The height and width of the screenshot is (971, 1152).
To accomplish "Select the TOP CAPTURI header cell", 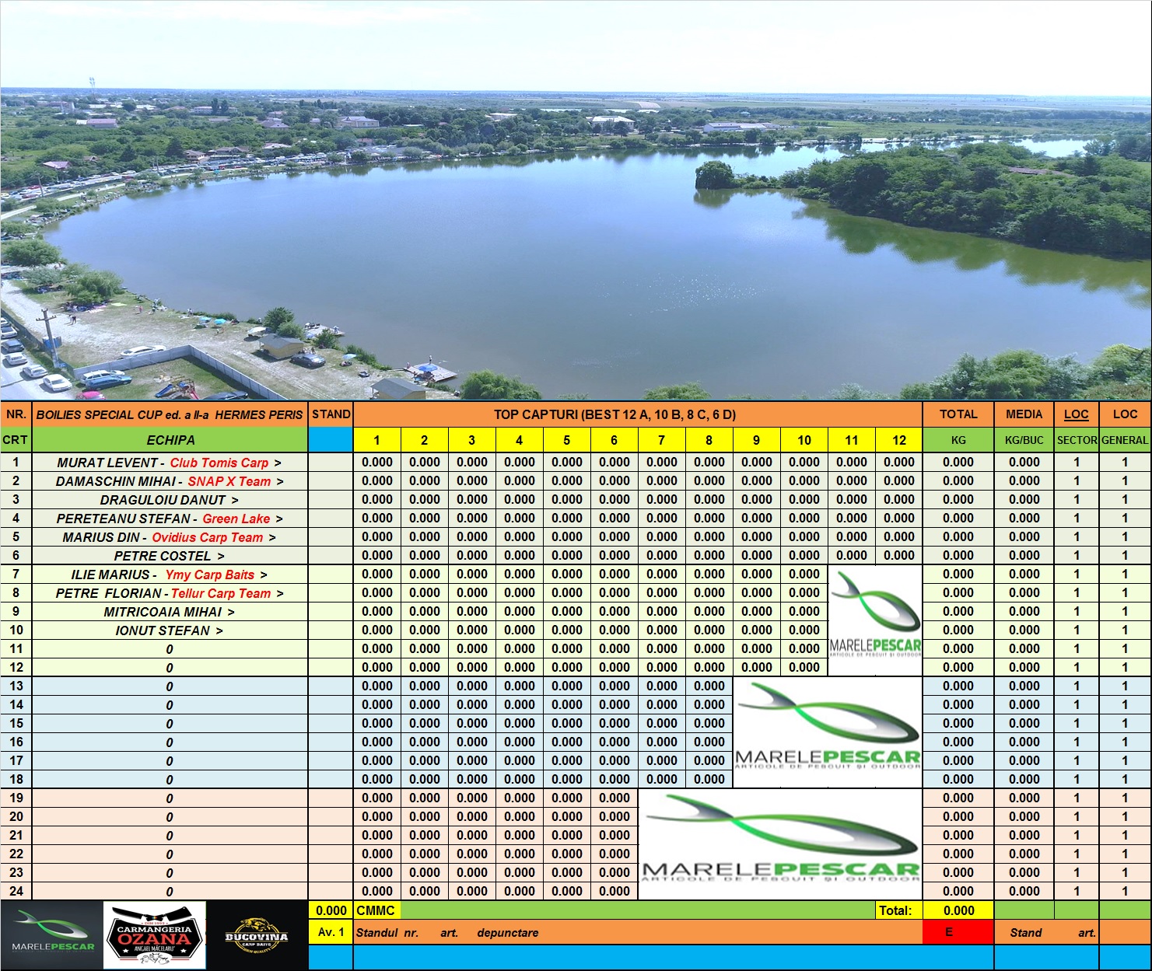I will coord(638,414).
